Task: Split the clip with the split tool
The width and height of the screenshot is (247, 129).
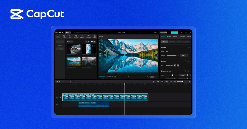Action: pos(70,82)
